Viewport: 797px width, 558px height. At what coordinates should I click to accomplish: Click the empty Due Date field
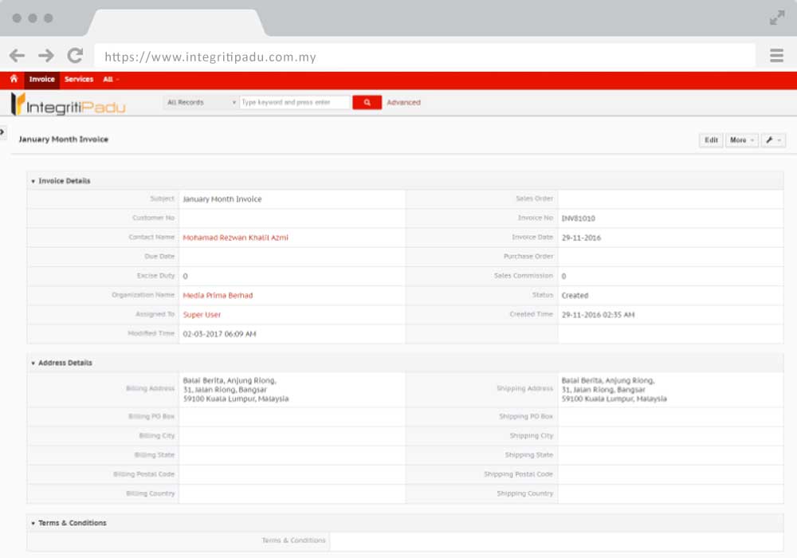292,257
